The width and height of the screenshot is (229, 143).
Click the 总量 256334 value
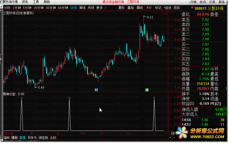203,84
